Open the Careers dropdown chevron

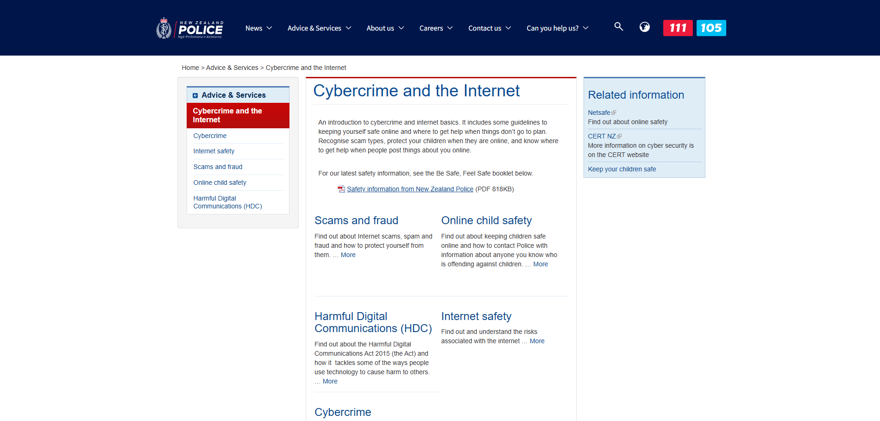pyautogui.click(x=450, y=28)
